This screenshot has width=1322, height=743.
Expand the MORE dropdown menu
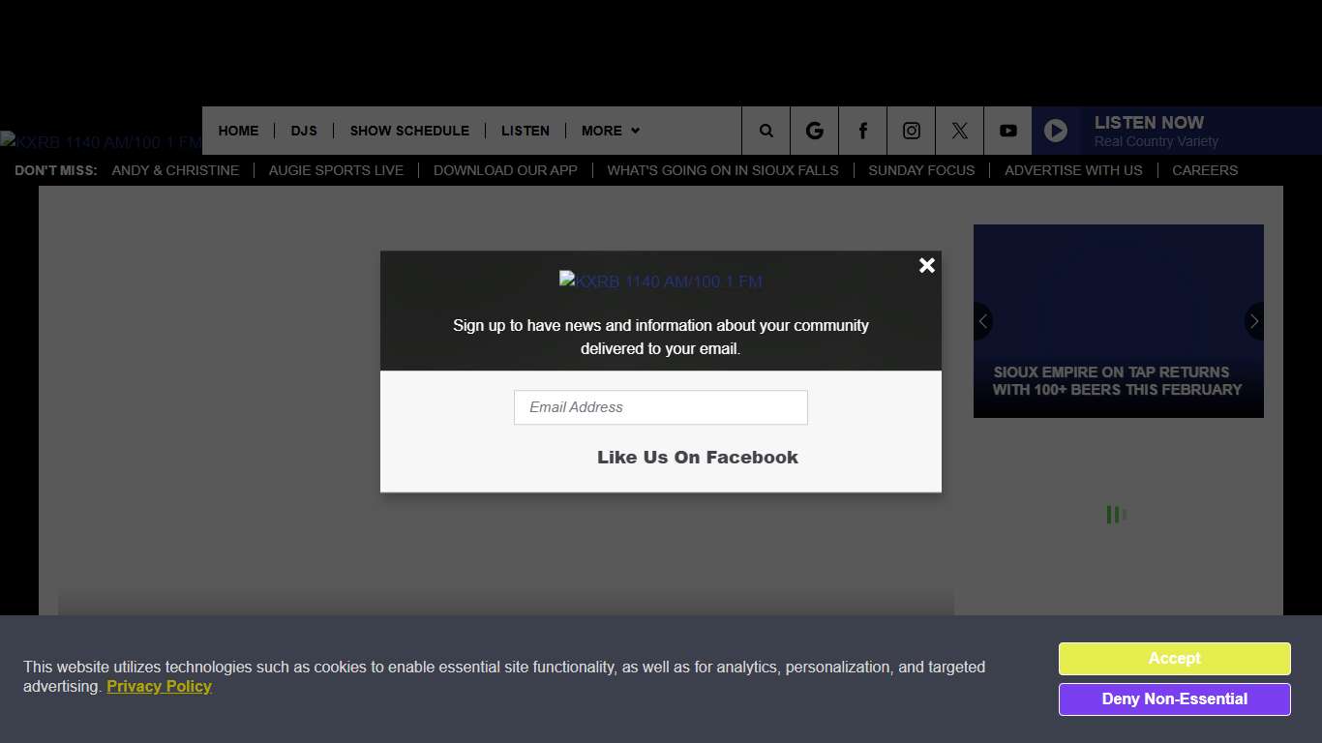(x=610, y=131)
